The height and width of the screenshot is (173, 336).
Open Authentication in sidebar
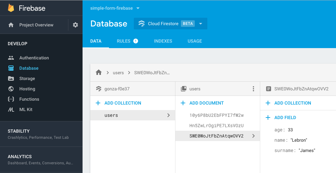(34, 58)
